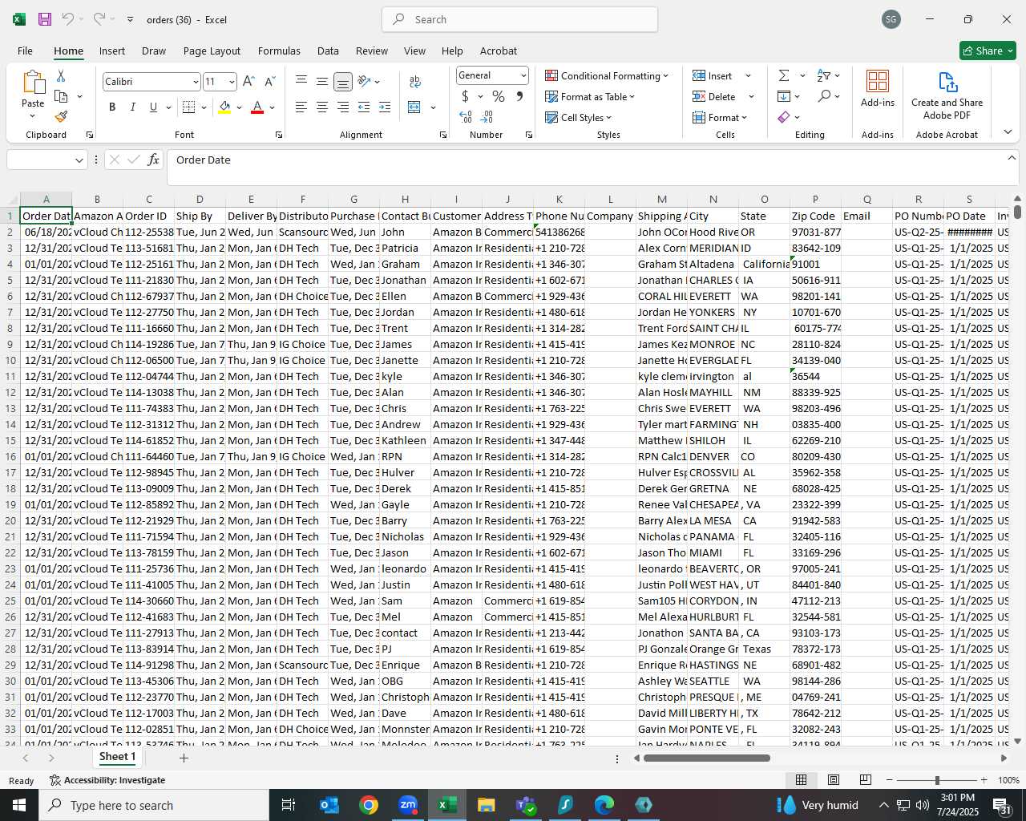The width and height of the screenshot is (1026, 821).
Task: Click the Search box in title bar
Action: (519, 19)
